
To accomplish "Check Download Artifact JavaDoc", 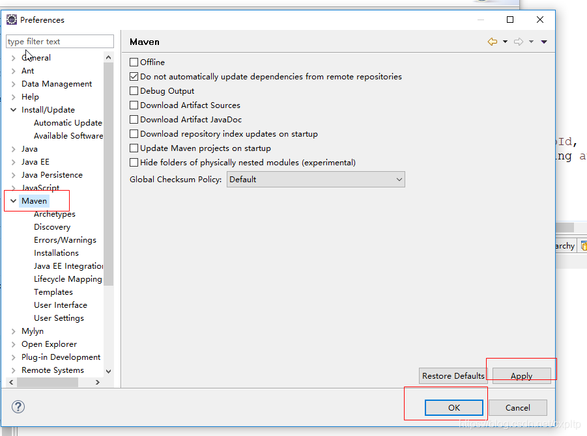I will point(134,119).
